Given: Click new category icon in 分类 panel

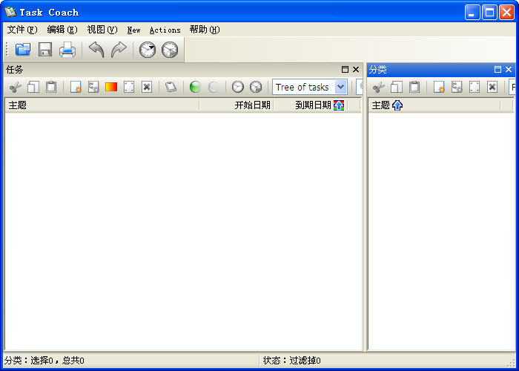Looking at the screenshot, I should click(x=439, y=87).
